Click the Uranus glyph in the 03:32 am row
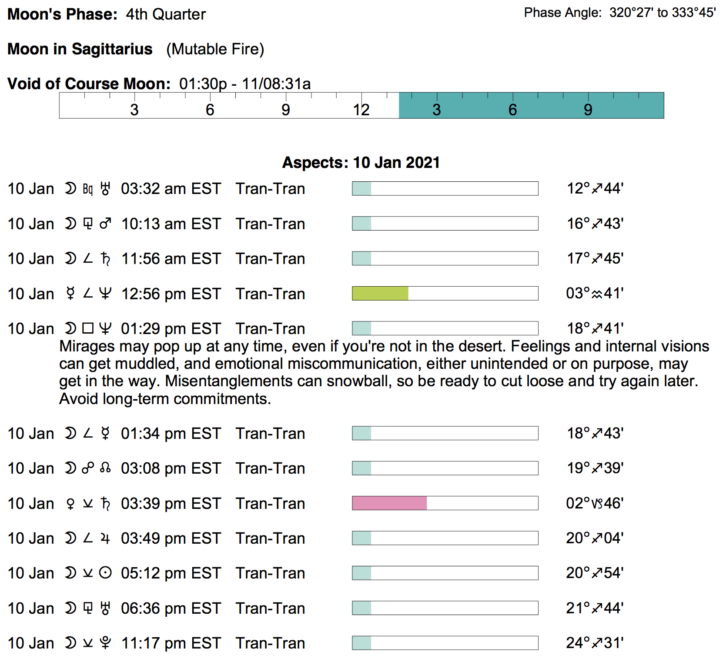This screenshot has height=662, width=723. [105, 189]
